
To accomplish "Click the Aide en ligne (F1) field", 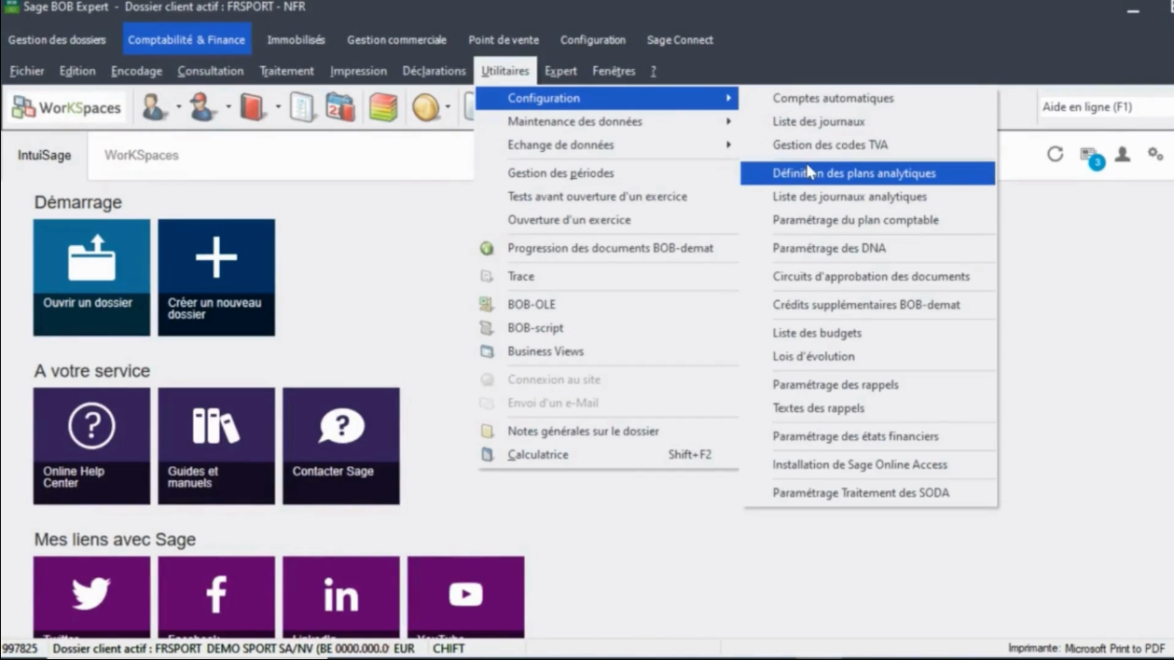I will [1103, 107].
